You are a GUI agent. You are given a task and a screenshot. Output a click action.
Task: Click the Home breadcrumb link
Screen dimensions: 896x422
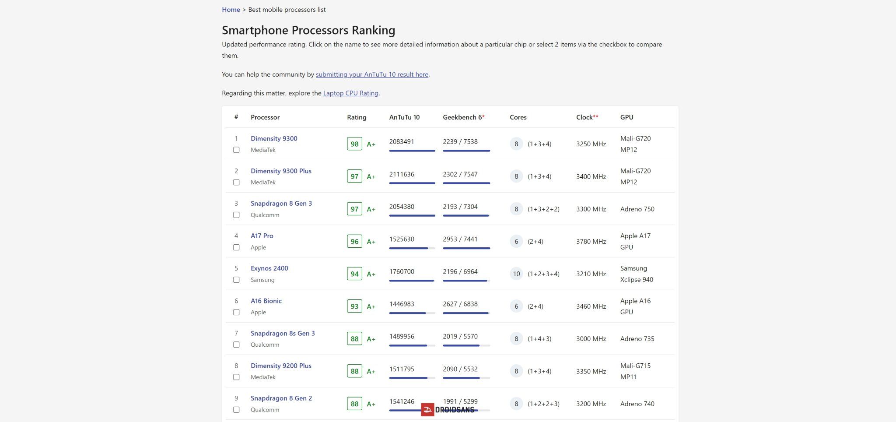pyautogui.click(x=231, y=10)
